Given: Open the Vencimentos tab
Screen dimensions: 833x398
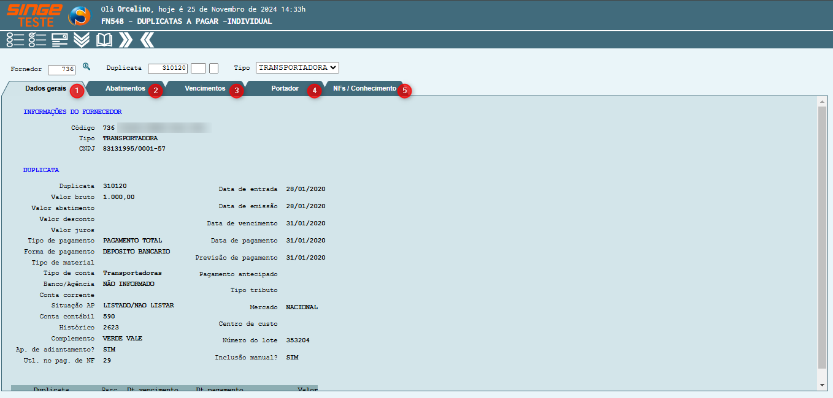Looking at the screenshot, I should pos(205,88).
